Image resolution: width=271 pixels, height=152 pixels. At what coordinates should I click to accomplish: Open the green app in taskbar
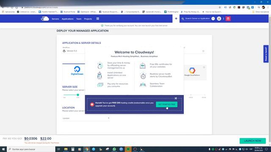coord(128,149)
